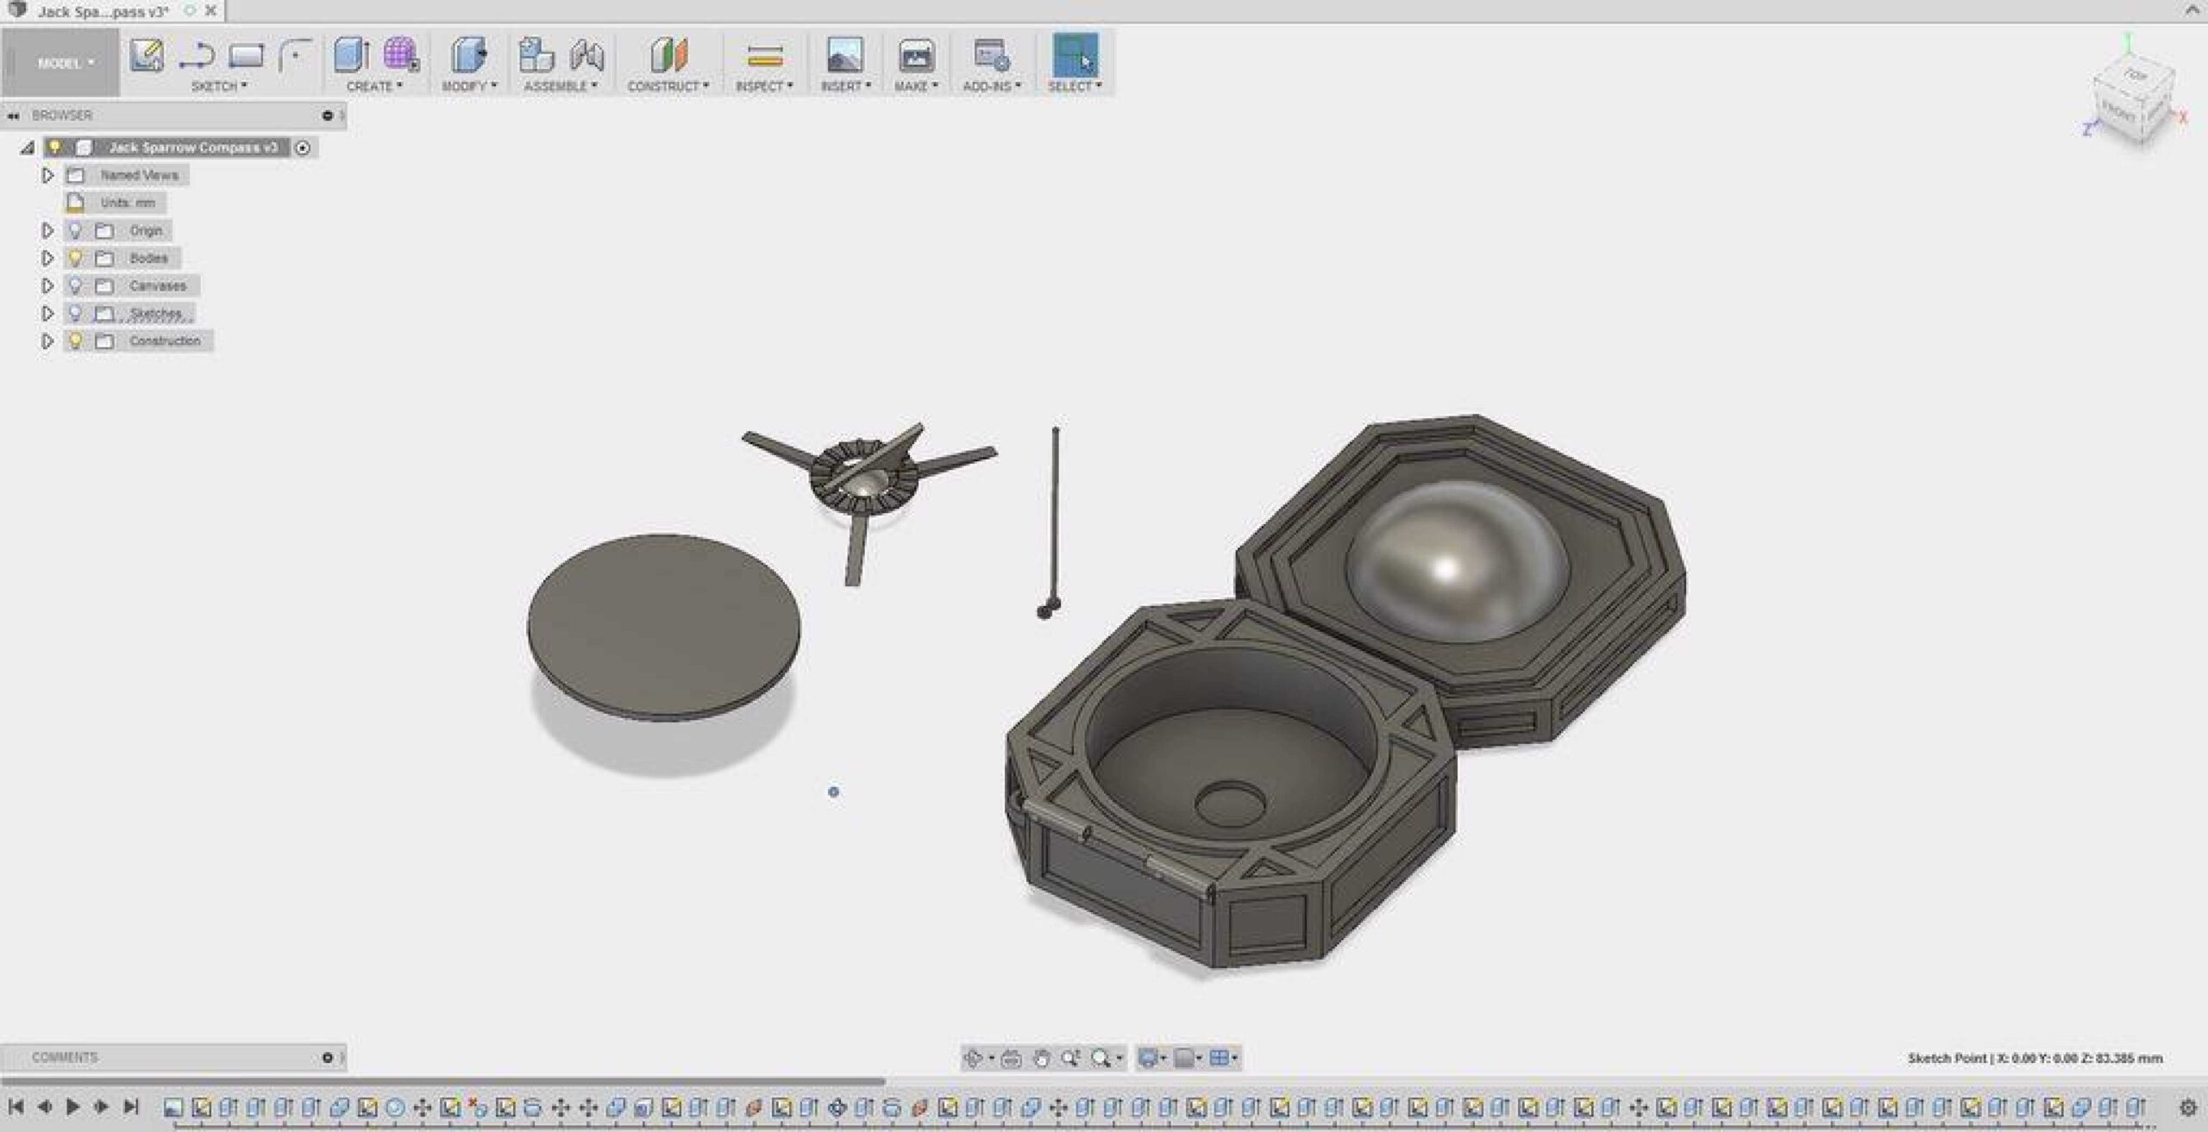This screenshot has height=1132, width=2208.
Task: Pick the Measure tool under Inspect
Action: [764, 57]
